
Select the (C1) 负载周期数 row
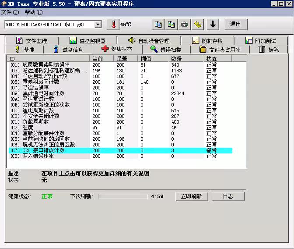[x=121, y=122]
